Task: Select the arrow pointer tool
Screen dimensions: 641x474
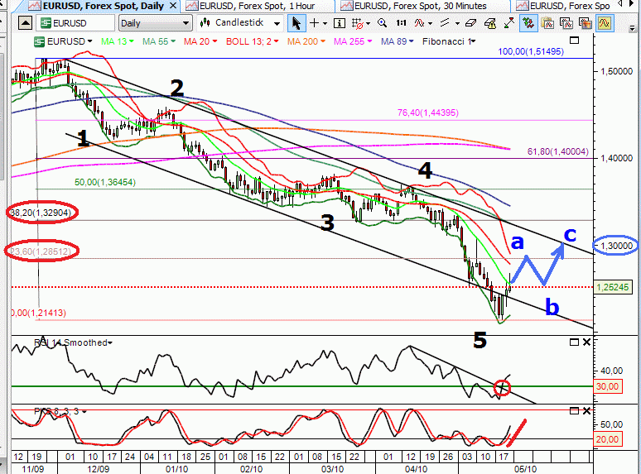Action: (296, 23)
